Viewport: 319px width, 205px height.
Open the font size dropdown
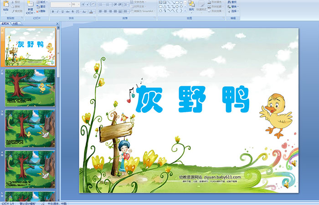[x=79, y=4]
